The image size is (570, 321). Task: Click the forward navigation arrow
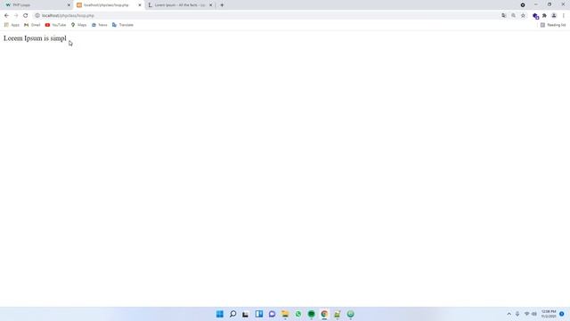16,16
